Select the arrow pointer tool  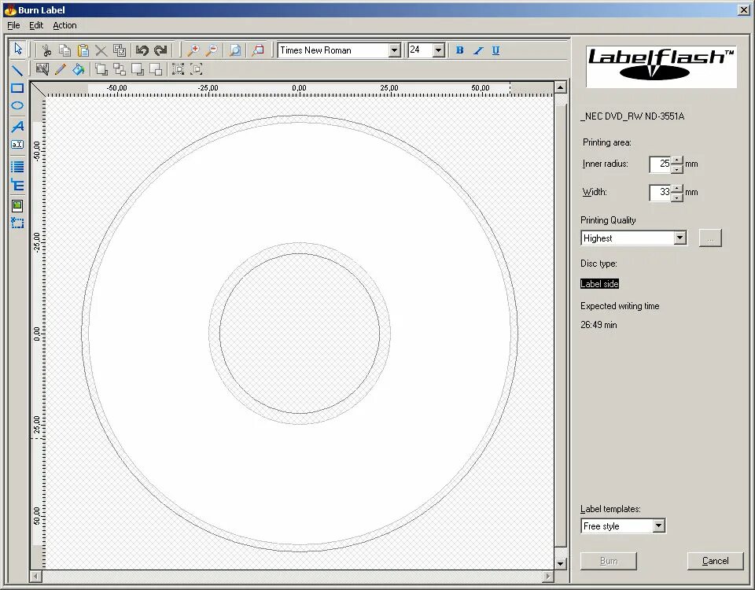18,49
